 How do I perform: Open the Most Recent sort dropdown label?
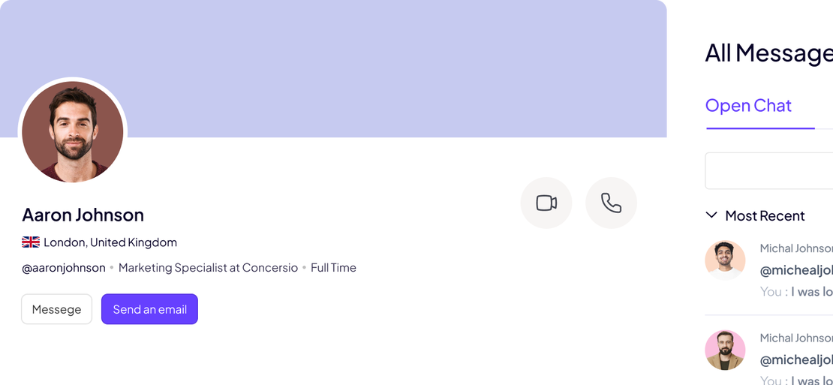point(765,216)
